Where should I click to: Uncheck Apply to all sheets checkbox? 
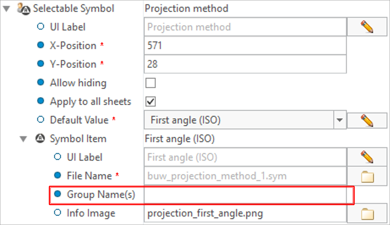click(x=150, y=102)
